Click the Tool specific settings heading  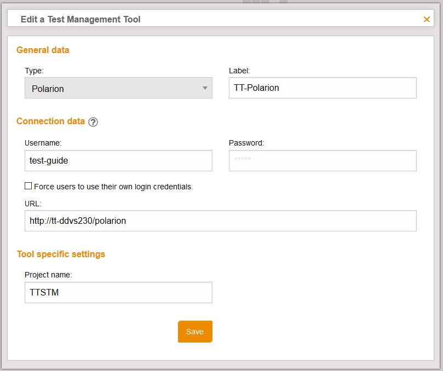pos(61,254)
